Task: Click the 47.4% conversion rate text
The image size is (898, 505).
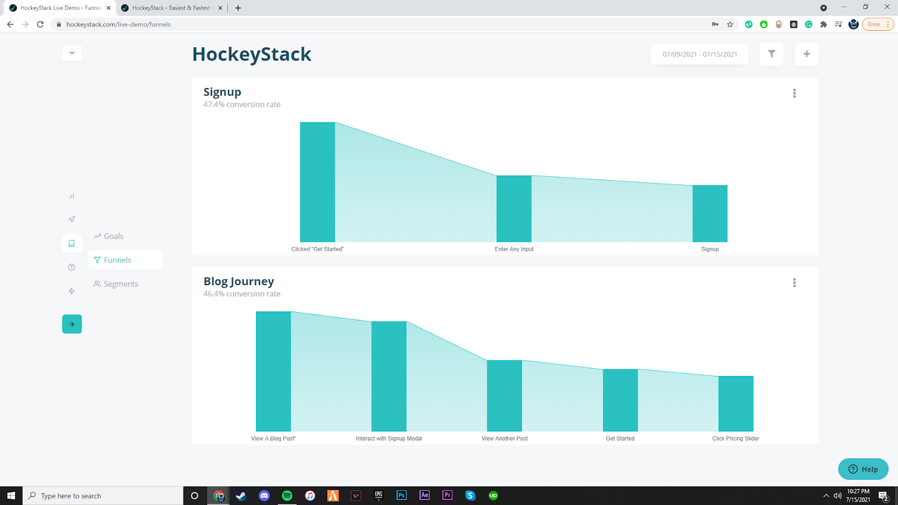Action: pos(242,104)
